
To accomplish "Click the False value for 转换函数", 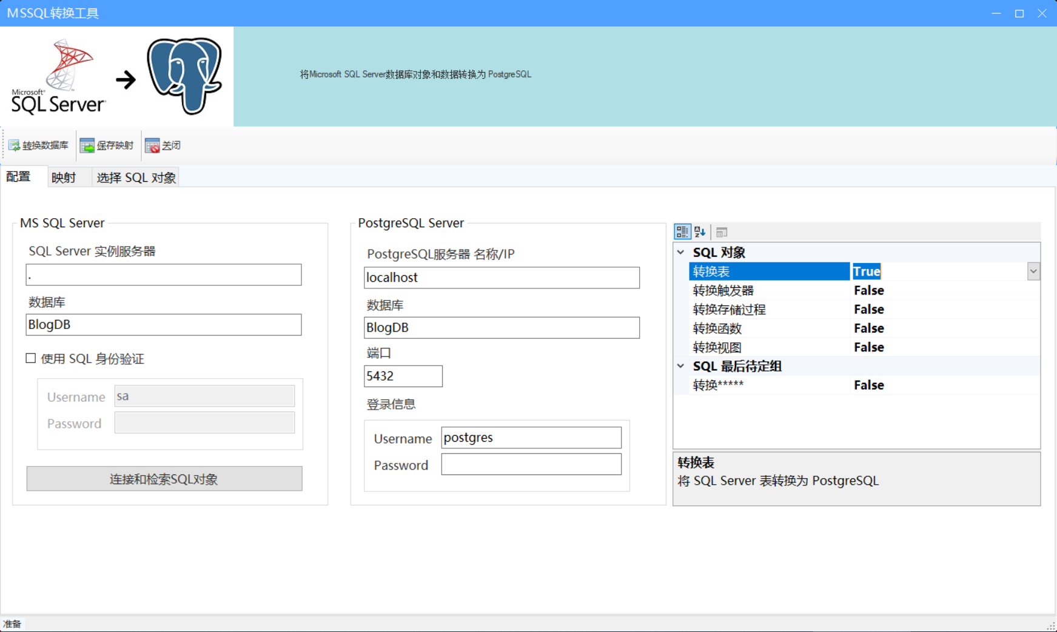I will (869, 328).
